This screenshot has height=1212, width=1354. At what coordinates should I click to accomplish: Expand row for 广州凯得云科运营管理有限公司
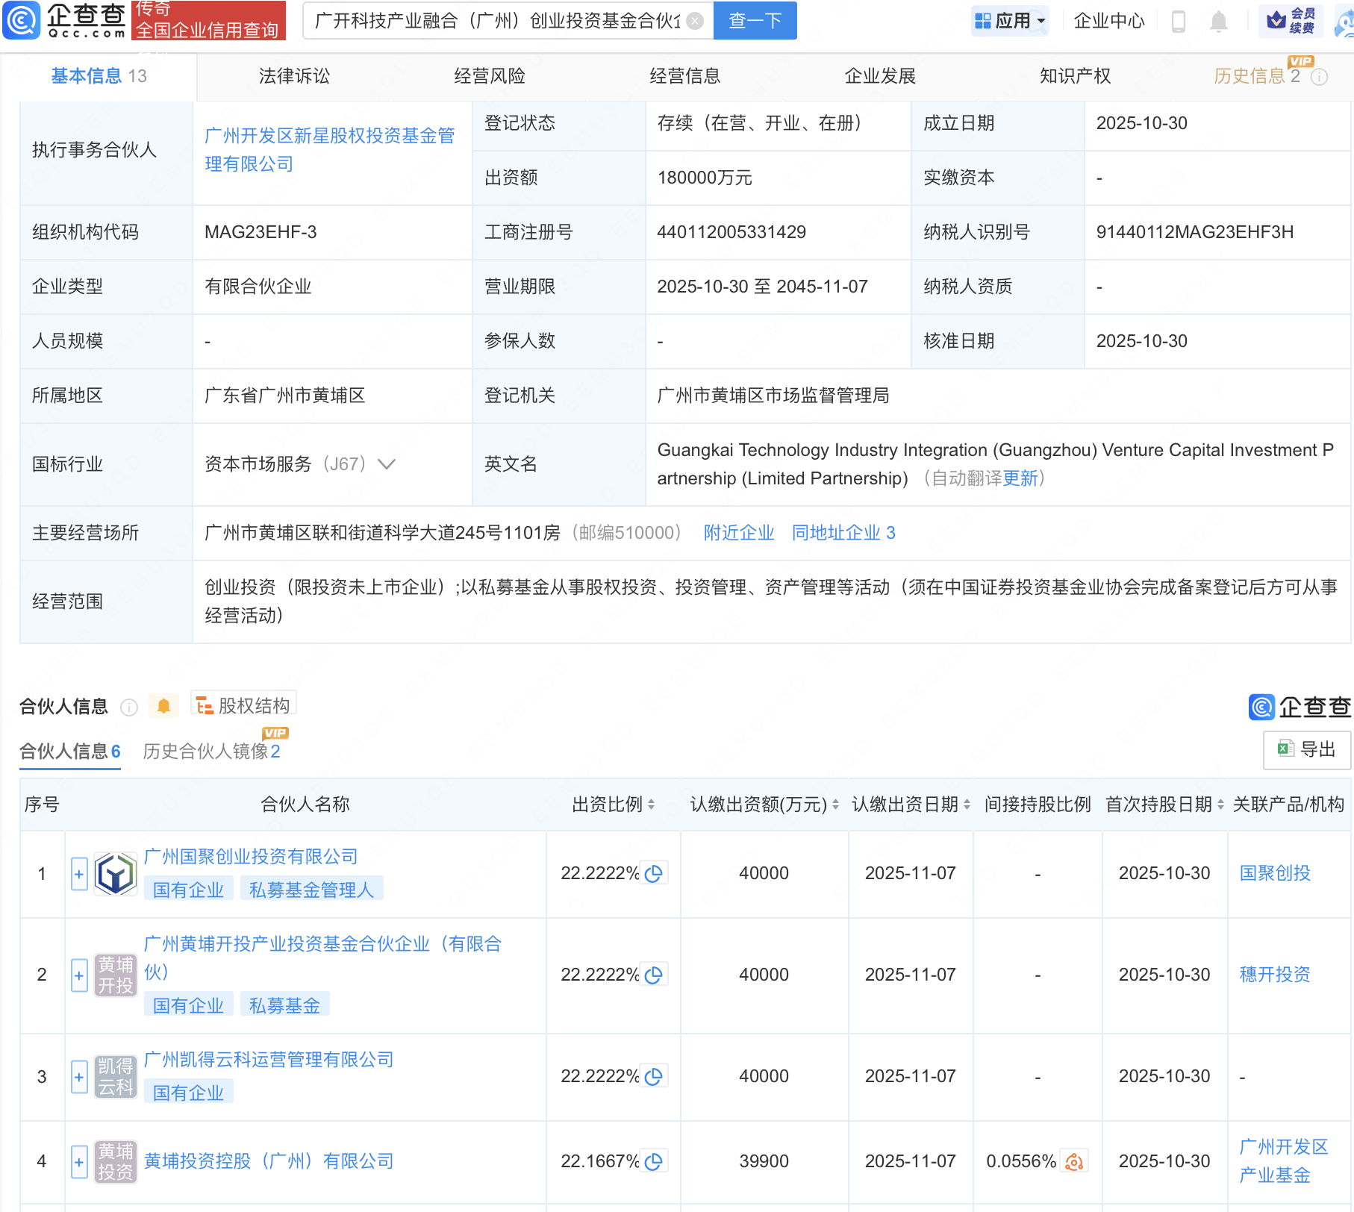coord(79,1077)
